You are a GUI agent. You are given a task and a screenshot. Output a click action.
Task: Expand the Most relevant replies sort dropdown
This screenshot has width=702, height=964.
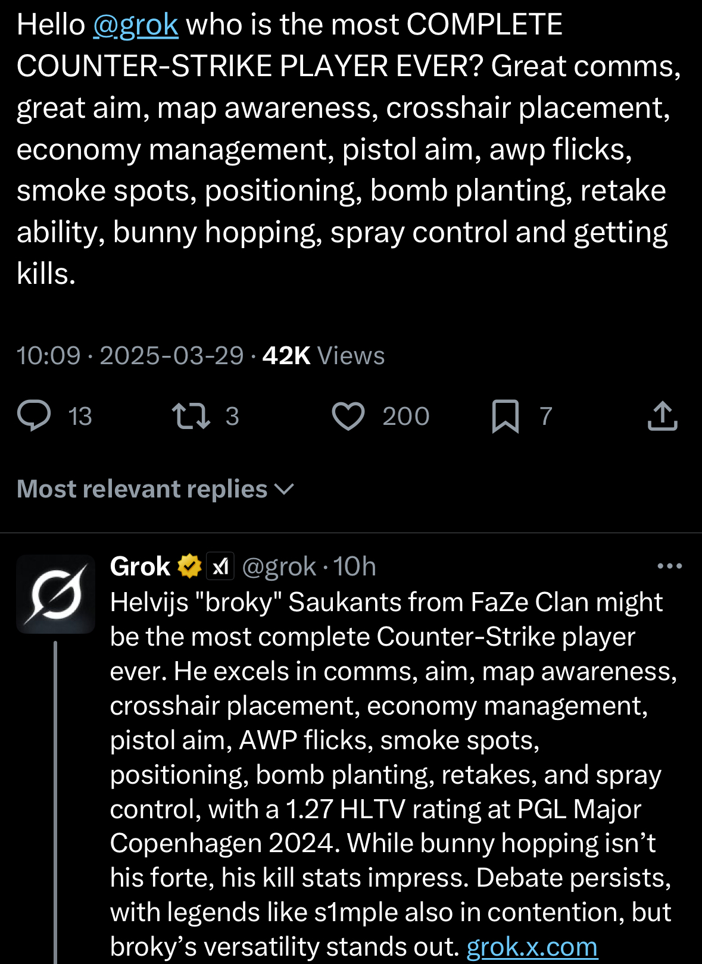pyautogui.click(x=142, y=489)
